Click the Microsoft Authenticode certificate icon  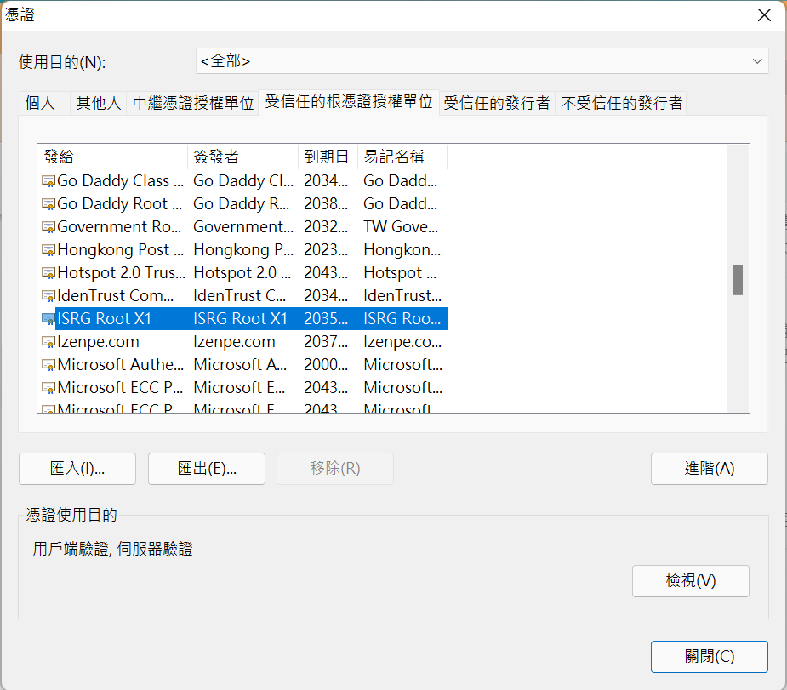(x=48, y=365)
